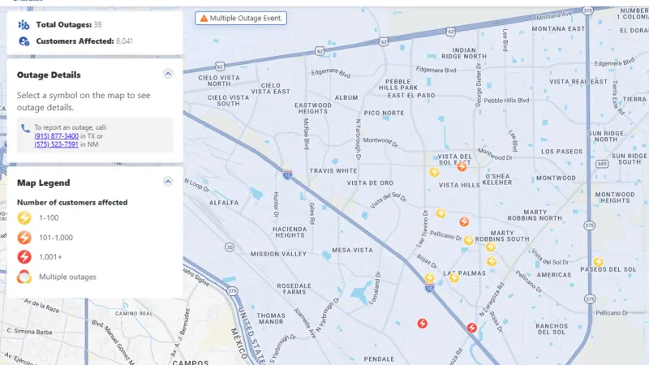
Task: Select yellow outage marker above I-10 shield near Rojas Dr
Action: (x=429, y=277)
